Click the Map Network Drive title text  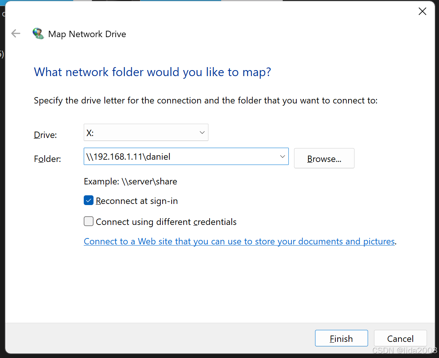pyautogui.click(x=87, y=34)
